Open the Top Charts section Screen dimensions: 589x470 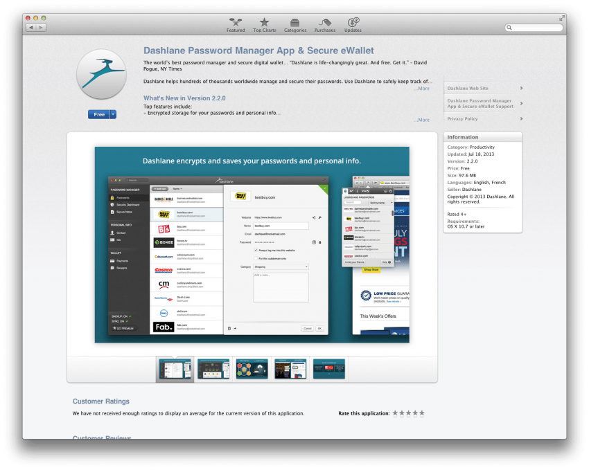tap(265, 25)
